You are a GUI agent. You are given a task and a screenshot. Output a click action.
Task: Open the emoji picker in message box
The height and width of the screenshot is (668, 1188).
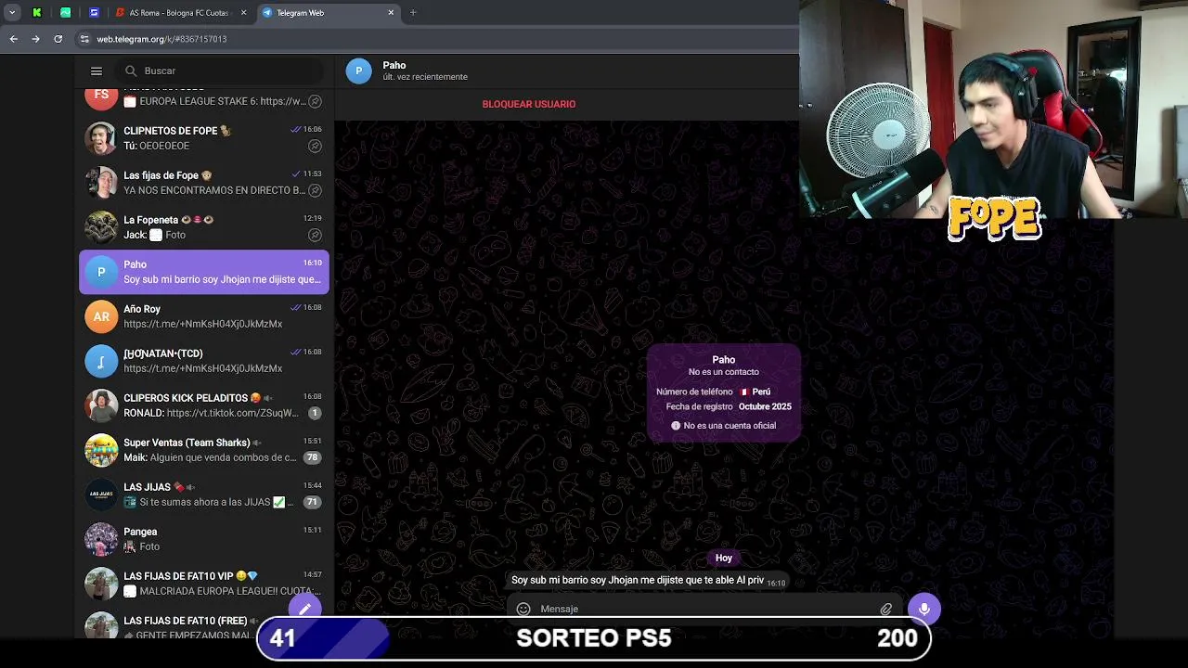(523, 609)
